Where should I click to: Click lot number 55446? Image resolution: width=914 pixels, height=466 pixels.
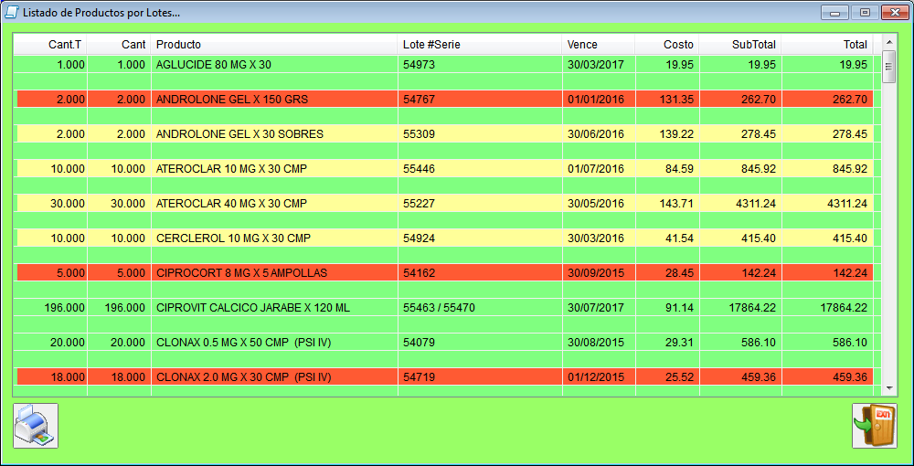tap(419, 169)
